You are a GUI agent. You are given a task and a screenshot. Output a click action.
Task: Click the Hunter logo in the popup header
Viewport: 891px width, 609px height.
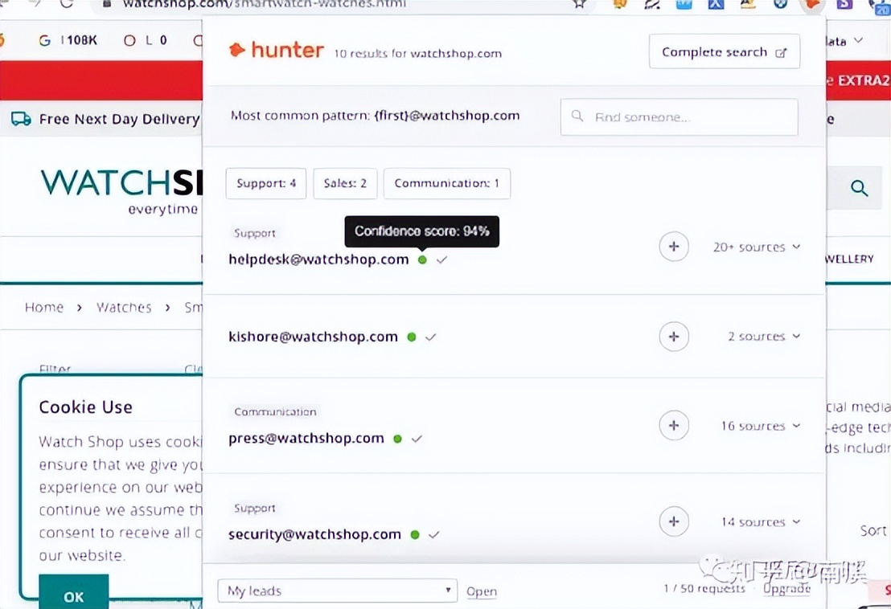(x=276, y=50)
